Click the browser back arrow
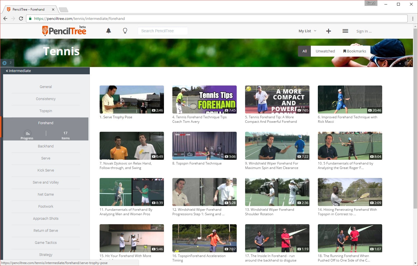The height and width of the screenshot is (266, 418). 5,18
